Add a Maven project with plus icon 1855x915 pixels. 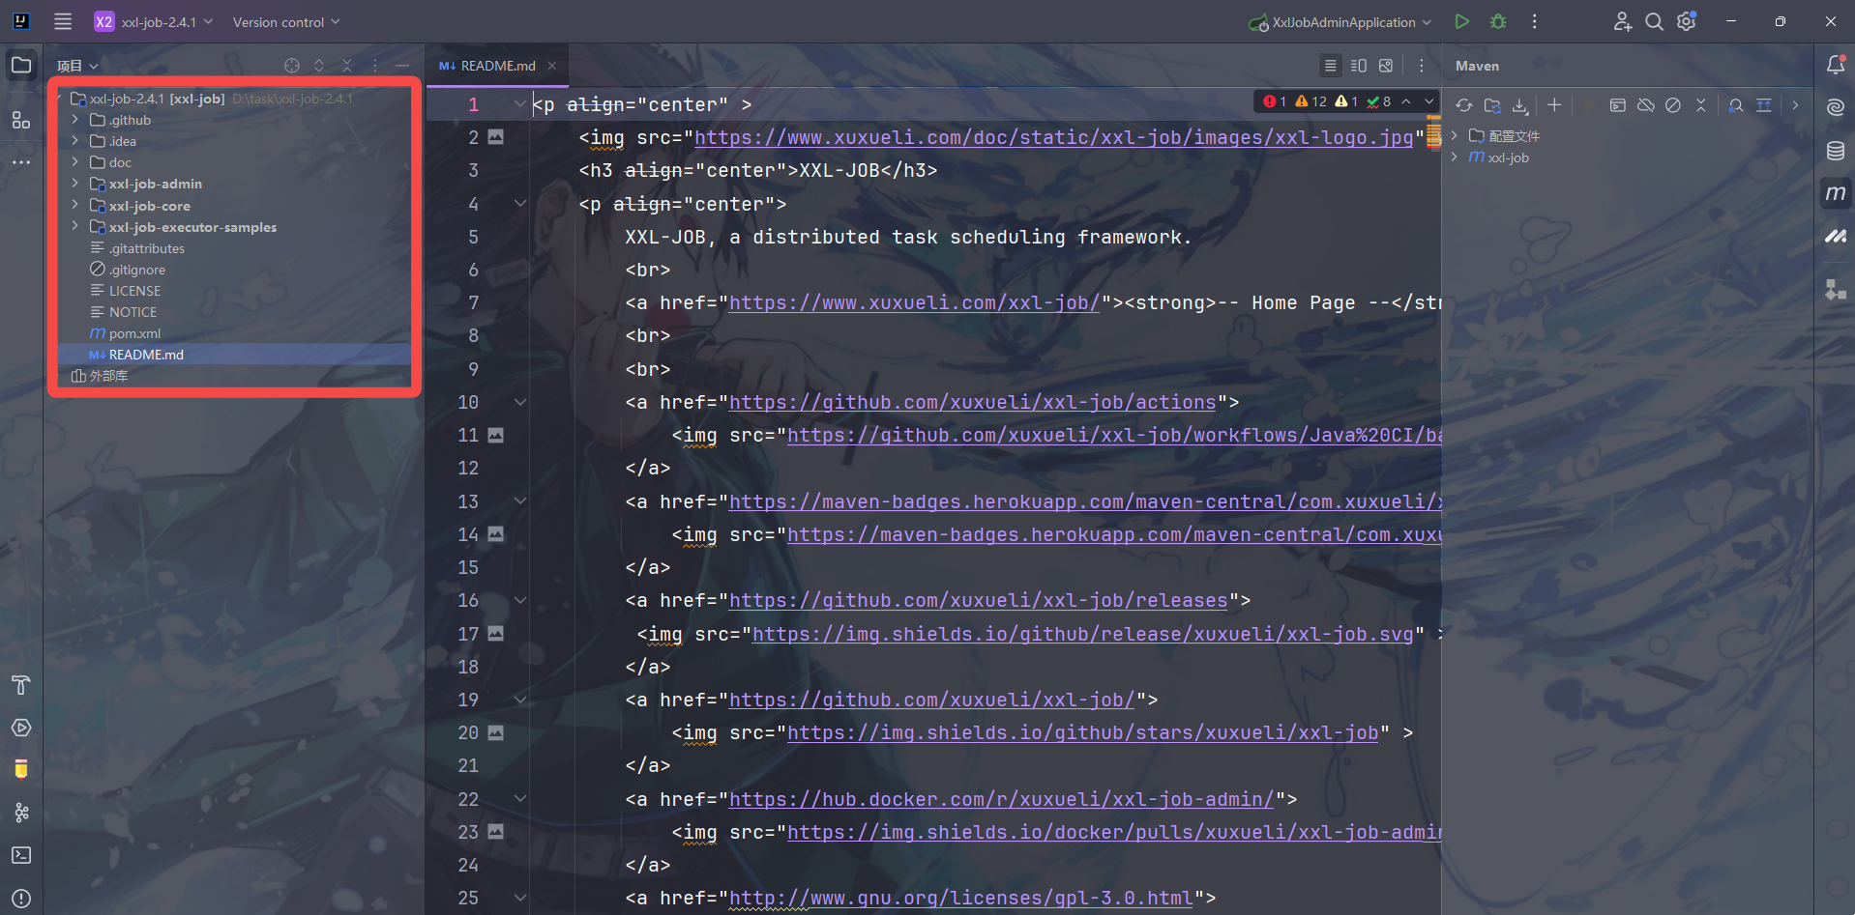[1554, 105]
